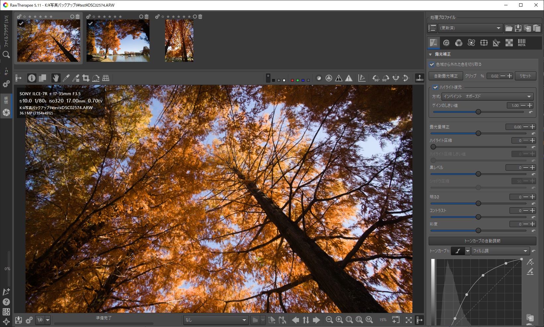Toggle the image info overlay icon
This screenshot has height=327, width=544.
pyautogui.click(x=31, y=78)
